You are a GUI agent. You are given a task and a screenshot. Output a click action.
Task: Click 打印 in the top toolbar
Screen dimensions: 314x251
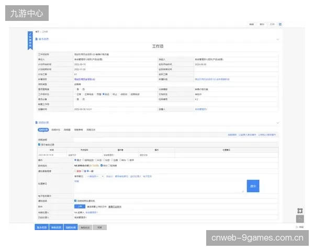click(x=272, y=24)
